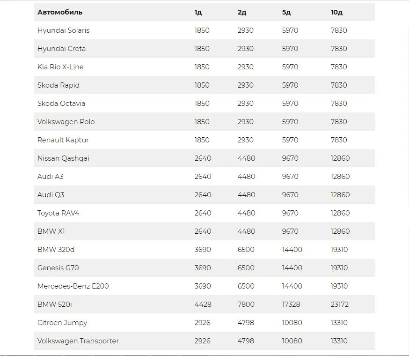Viewport: 409px width, 356px height.
Task: Click the Nissan Qashqai 1-day price 2640
Action: click(x=203, y=158)
